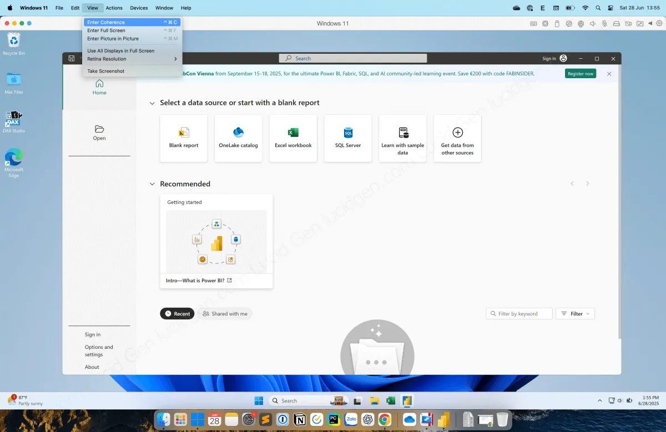
Task: Click the Learn with sample data tile
Action: coord(403,138)
